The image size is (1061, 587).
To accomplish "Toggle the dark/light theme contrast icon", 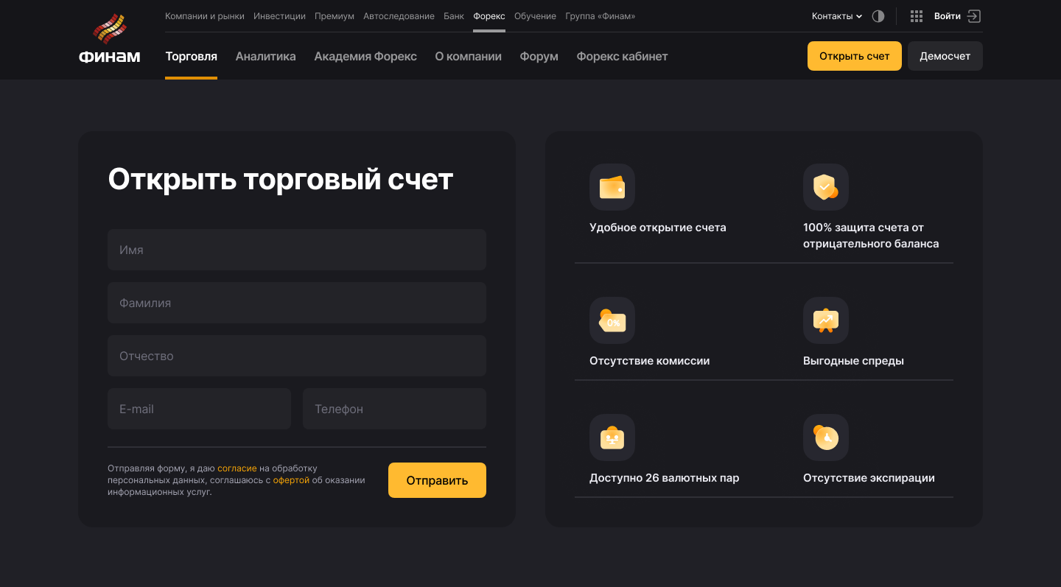I will coord(878,16).
